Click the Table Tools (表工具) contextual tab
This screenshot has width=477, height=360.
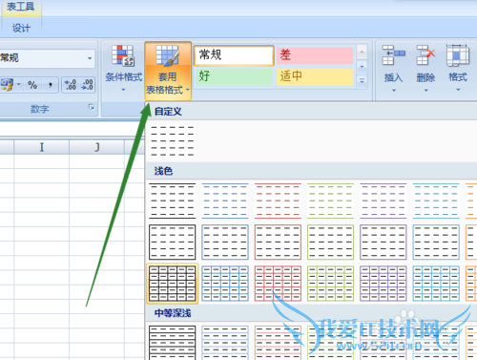coord(21,7)
